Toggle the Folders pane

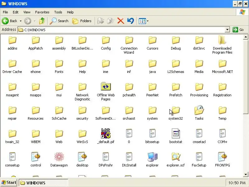click(82, 21)
